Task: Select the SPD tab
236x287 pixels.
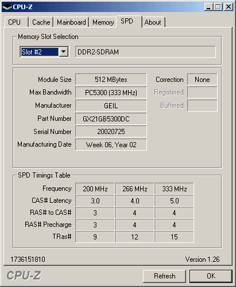Action: [129, 21]
